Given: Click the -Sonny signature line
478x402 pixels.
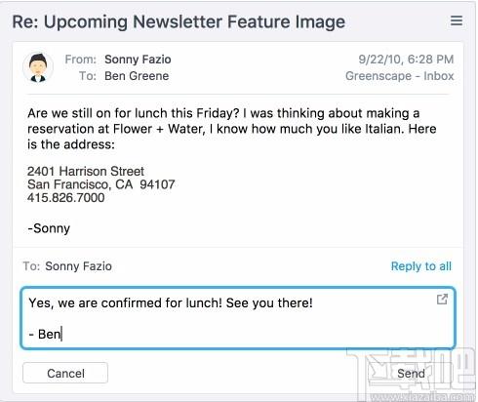Looking at the screenshot, I should tap(49, 228).
